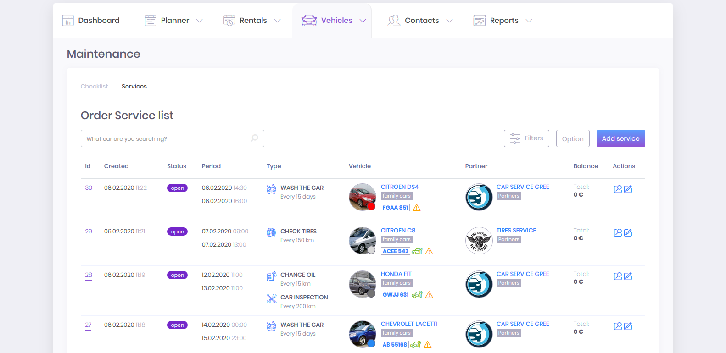The width and height of the screenshot is (726, 353).
Task: Click green car-key icon beside ACEE 543
Action: coord(417,251)
